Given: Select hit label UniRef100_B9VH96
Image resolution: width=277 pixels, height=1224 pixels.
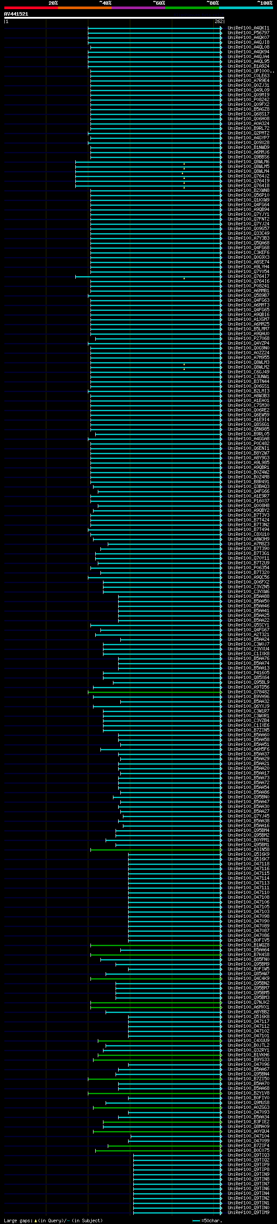Looking at the screenshot, I should coord(248,696).
